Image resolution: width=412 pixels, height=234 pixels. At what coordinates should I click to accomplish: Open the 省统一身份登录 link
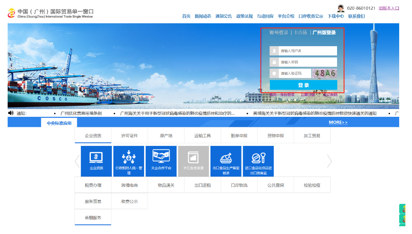(282, 95)
